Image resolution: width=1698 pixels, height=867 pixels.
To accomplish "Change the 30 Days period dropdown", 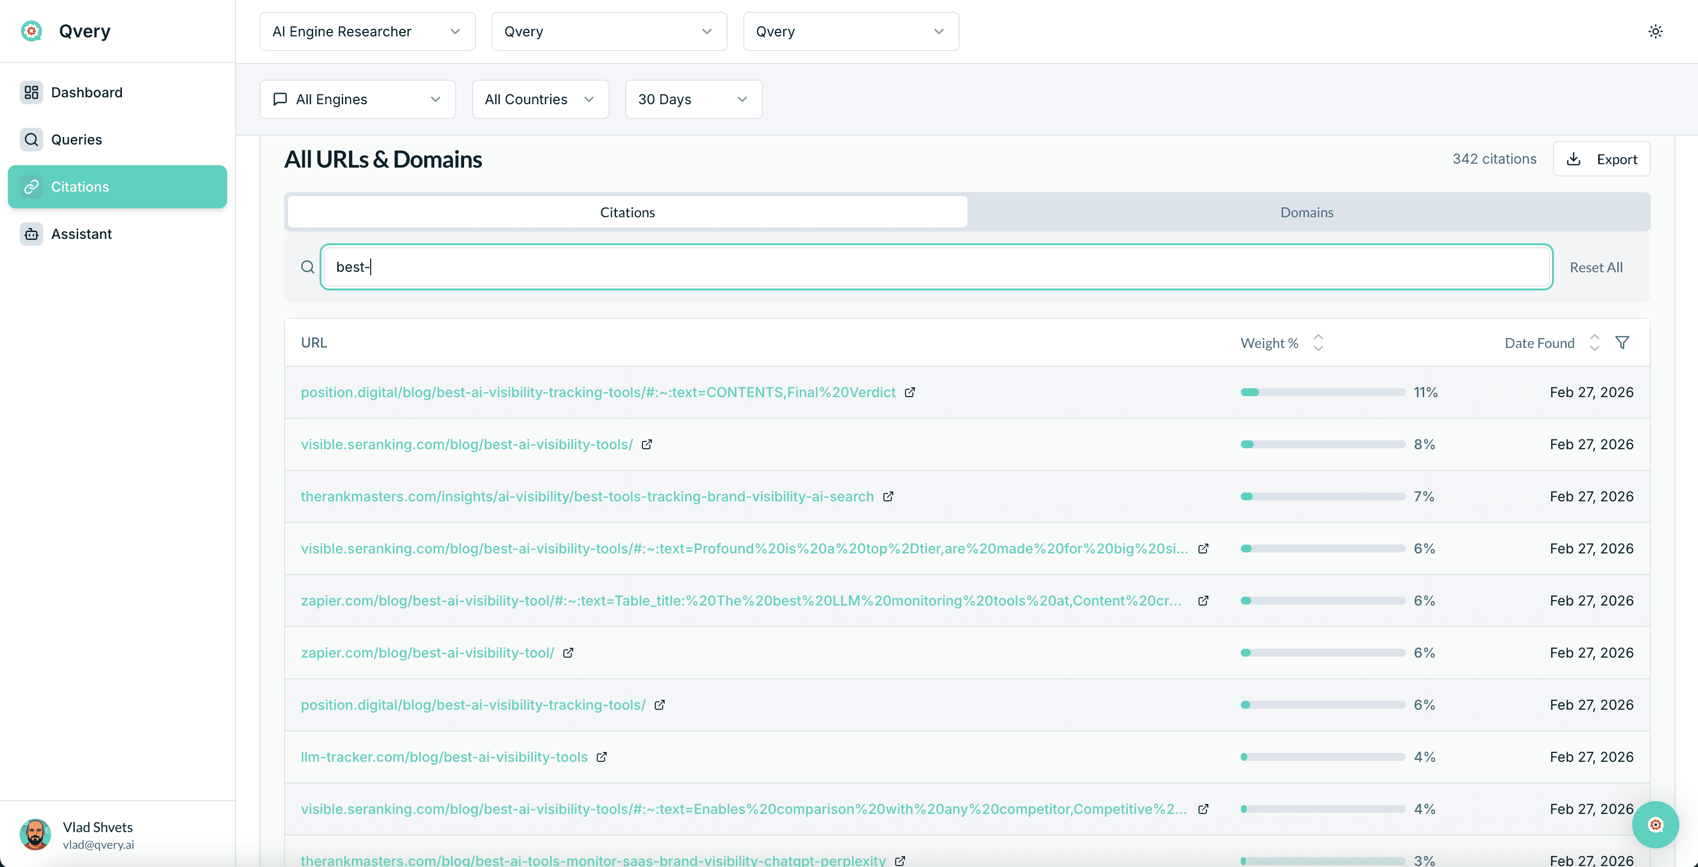I will coord(693,99).
